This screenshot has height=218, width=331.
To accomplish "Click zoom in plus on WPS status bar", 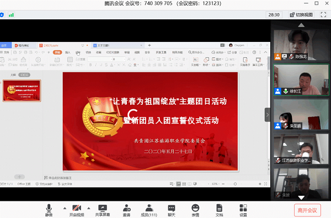I will tap(260, 184).
